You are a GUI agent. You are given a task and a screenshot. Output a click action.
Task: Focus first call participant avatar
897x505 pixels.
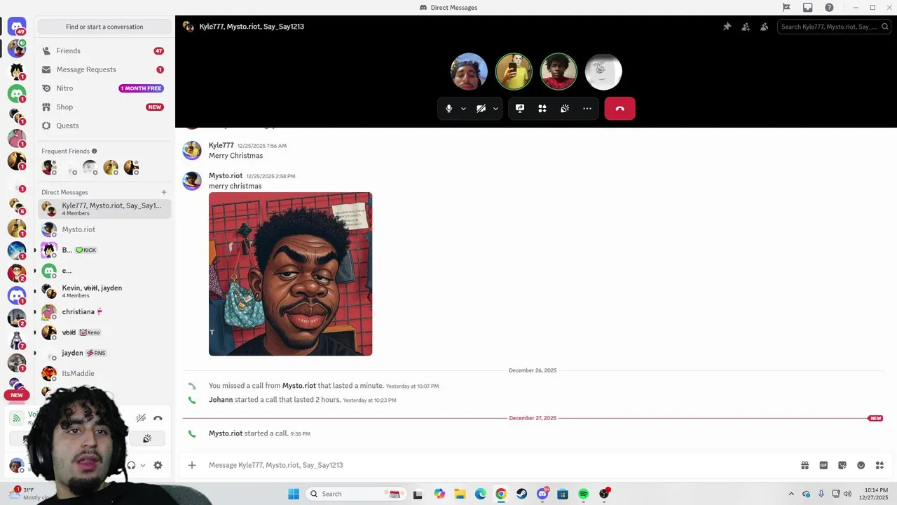[x=469, y=72]
